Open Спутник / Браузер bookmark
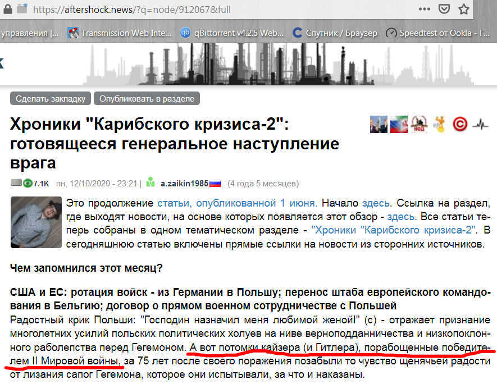 pyautogui.click(x=336, y=33)
